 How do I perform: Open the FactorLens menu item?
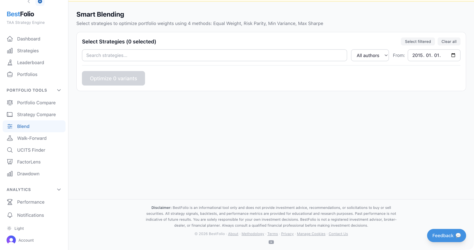tap(29, 162)
